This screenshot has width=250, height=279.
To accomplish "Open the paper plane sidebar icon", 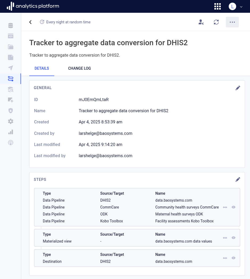I will click(x=10, y=68).
